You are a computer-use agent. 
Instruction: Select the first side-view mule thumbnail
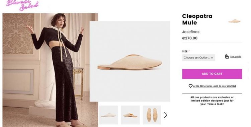[x=108, y=115]
